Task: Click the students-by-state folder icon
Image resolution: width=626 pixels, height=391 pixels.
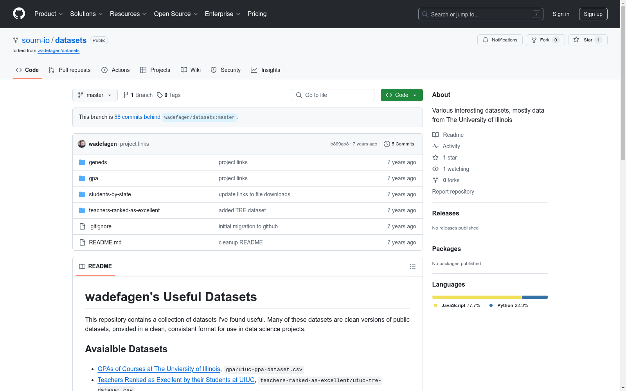Action: [82, 194]
